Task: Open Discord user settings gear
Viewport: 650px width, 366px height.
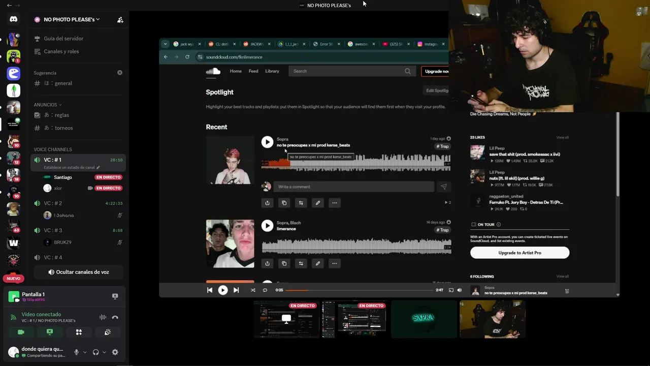Action: [x=115, y=352]
